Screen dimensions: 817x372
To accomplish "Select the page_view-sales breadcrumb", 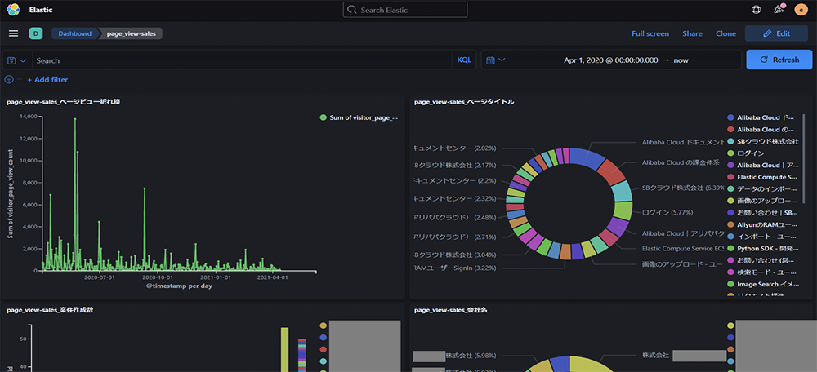I will coord(131,33).
